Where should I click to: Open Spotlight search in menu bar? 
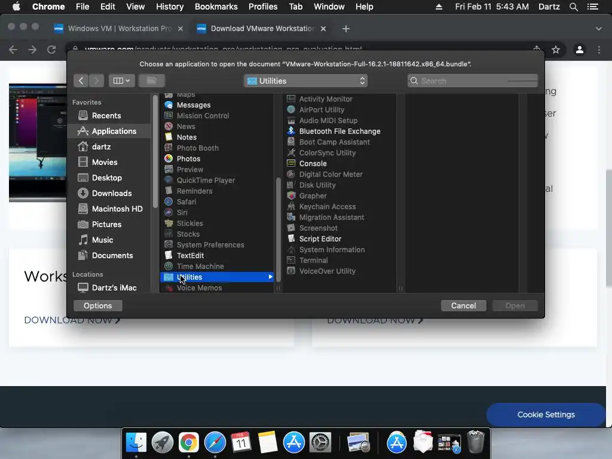(x=573, y=7)
